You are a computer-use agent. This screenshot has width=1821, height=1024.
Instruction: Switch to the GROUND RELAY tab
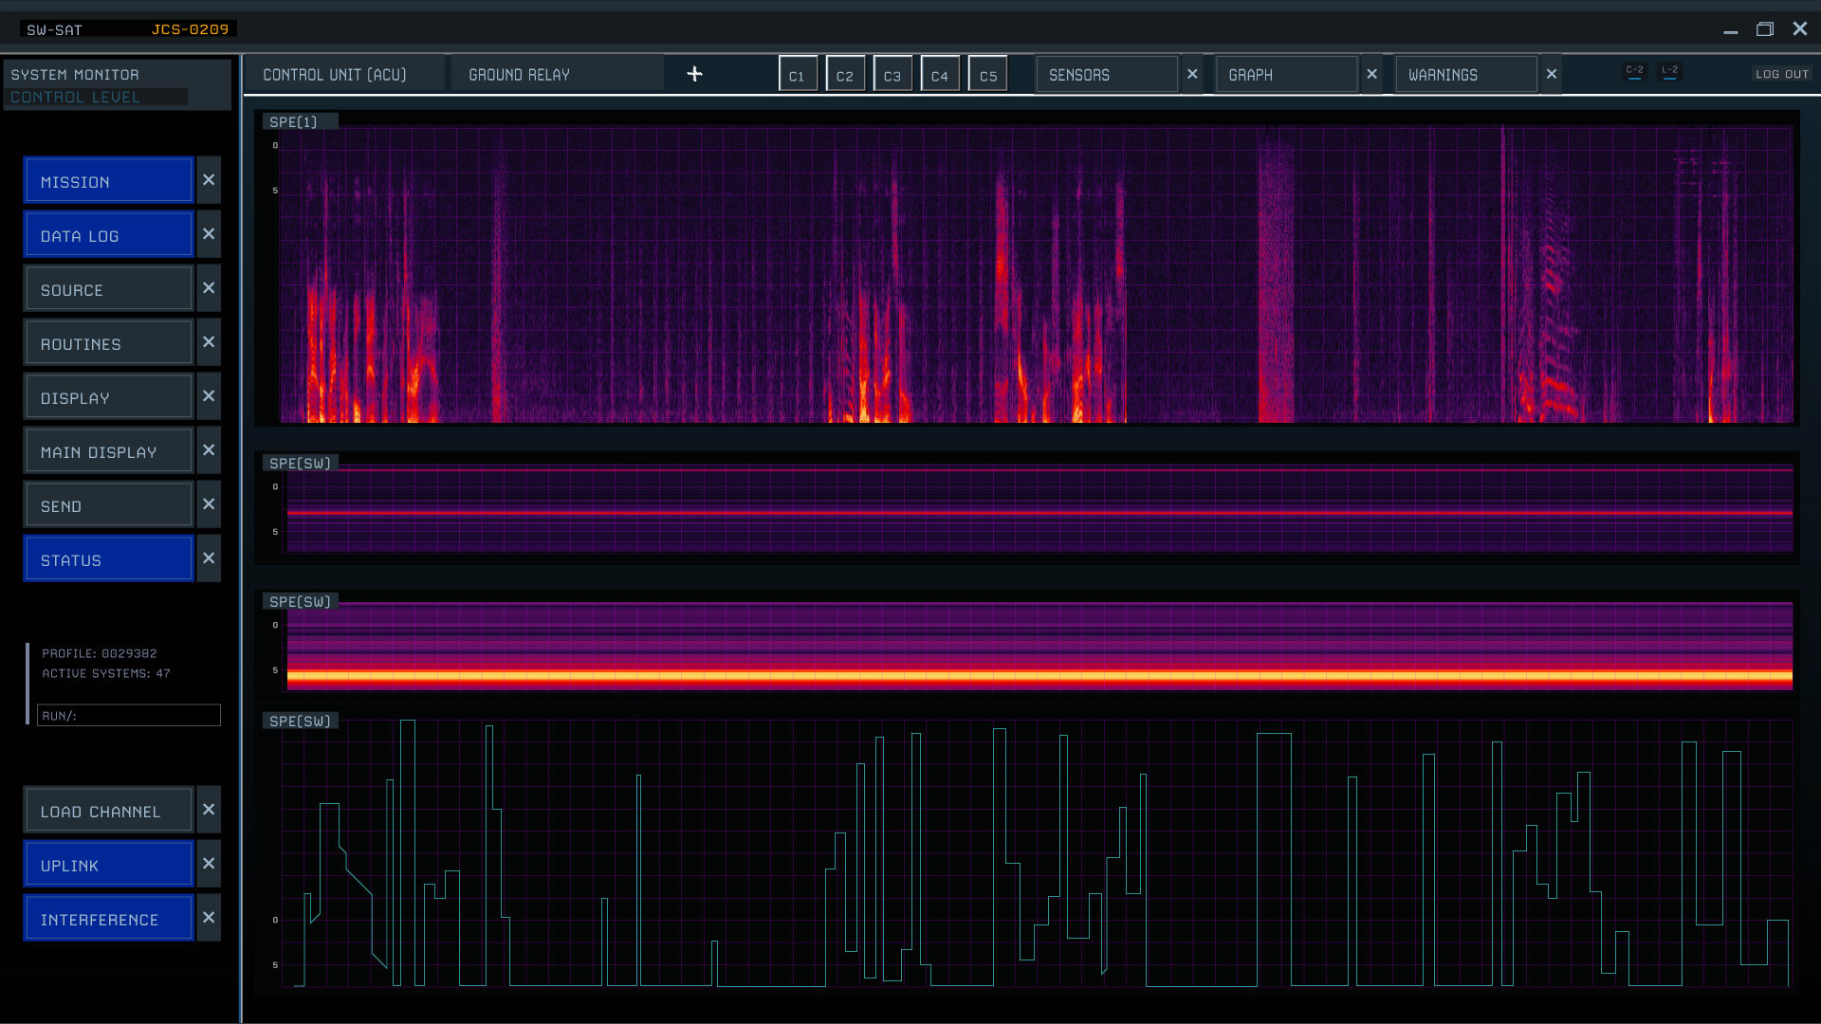(x=557, y=74)
